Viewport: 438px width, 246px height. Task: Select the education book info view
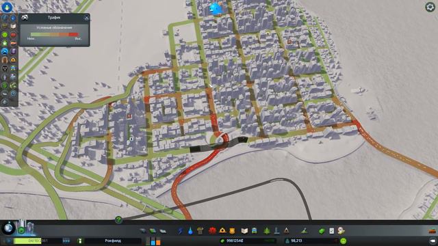(13, 27)
